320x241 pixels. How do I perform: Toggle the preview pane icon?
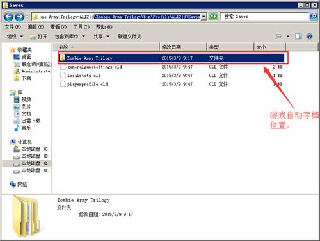(x=298, y=37)
